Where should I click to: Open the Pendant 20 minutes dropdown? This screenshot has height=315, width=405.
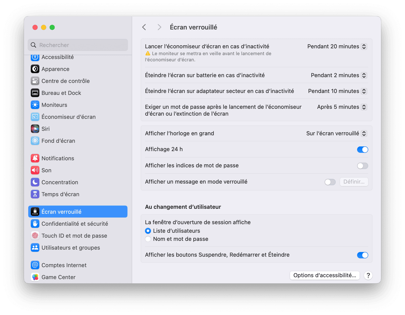point(337,47)
